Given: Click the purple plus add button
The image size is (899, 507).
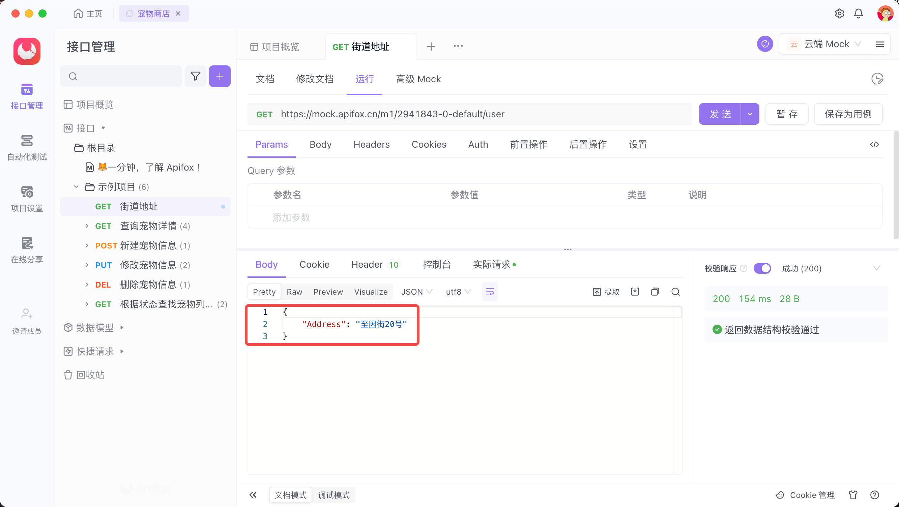Looking at the screenshot, I should [x=220, y=76].
